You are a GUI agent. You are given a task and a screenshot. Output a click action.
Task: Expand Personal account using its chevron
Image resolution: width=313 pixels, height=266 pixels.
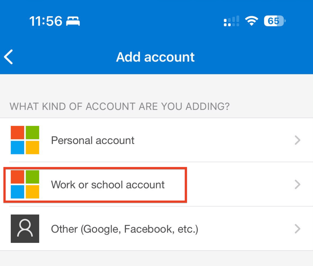click(297, 140)
